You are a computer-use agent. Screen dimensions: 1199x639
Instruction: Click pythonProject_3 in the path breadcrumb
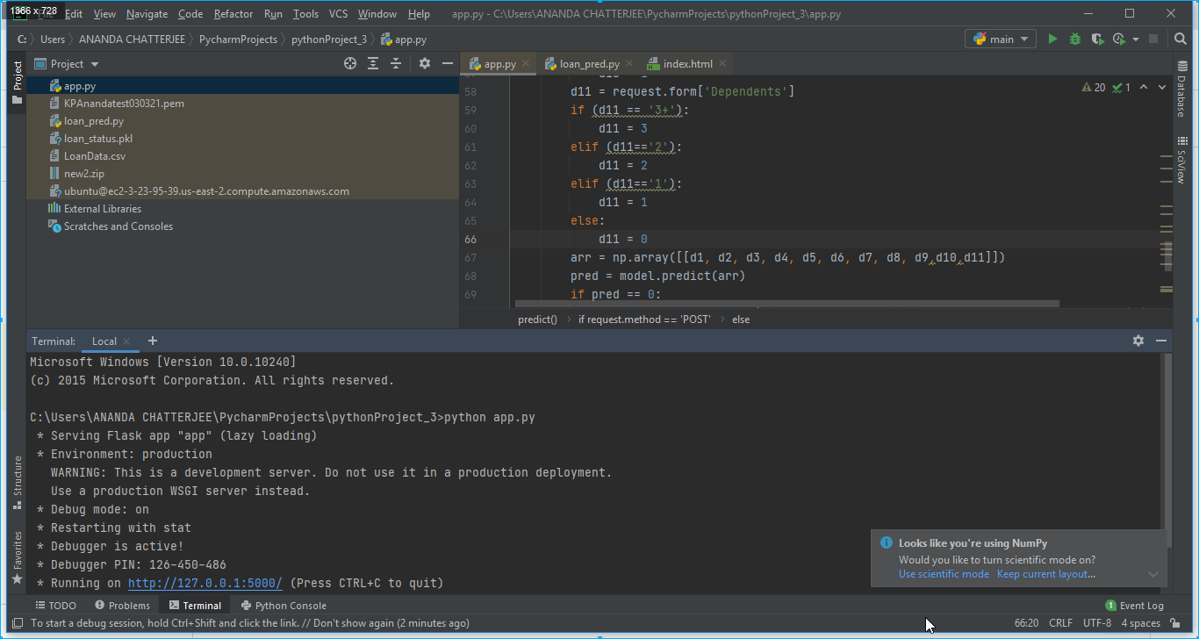(329, 39)
